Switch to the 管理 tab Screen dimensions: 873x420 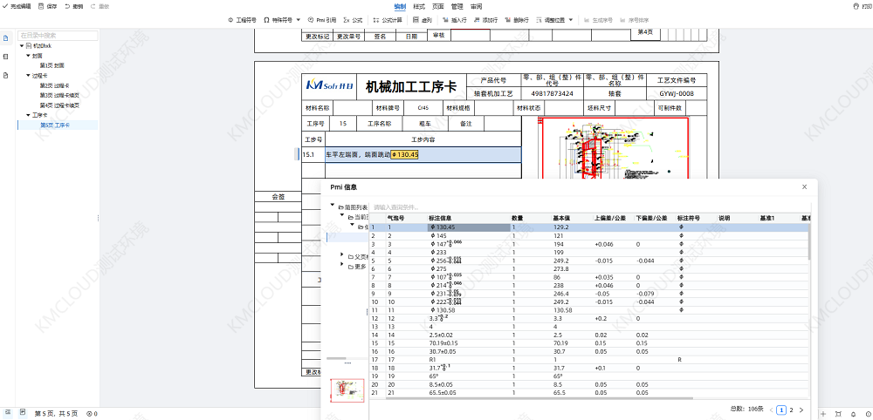[x=457, y=7]
